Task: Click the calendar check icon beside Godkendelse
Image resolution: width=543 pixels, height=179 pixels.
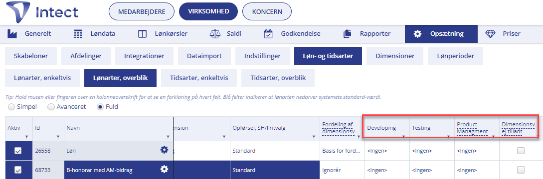Action: click(x=268, y=34)
